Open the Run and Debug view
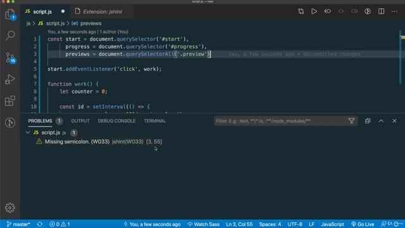The height and width of the screenshot is (228, 405). coord(10,79)
